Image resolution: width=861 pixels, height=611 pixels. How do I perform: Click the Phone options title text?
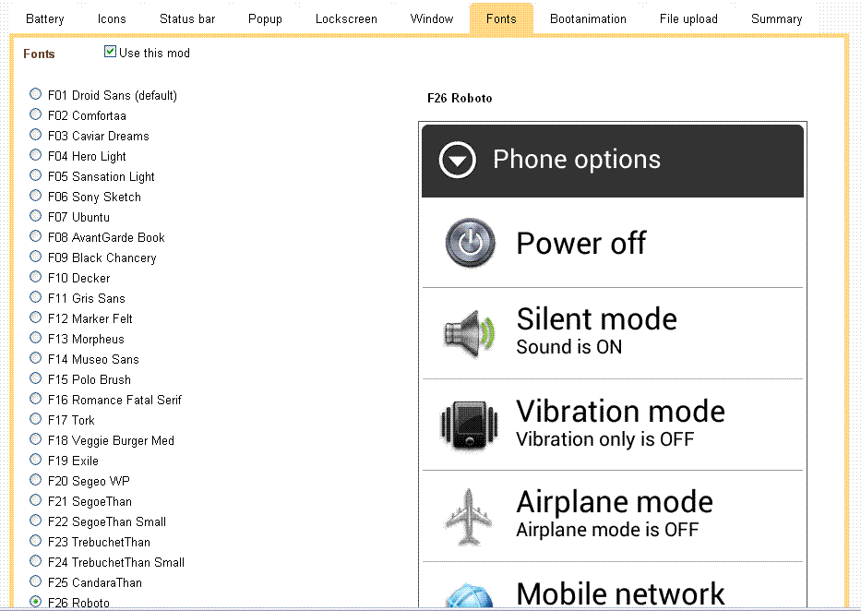[577, 160]
